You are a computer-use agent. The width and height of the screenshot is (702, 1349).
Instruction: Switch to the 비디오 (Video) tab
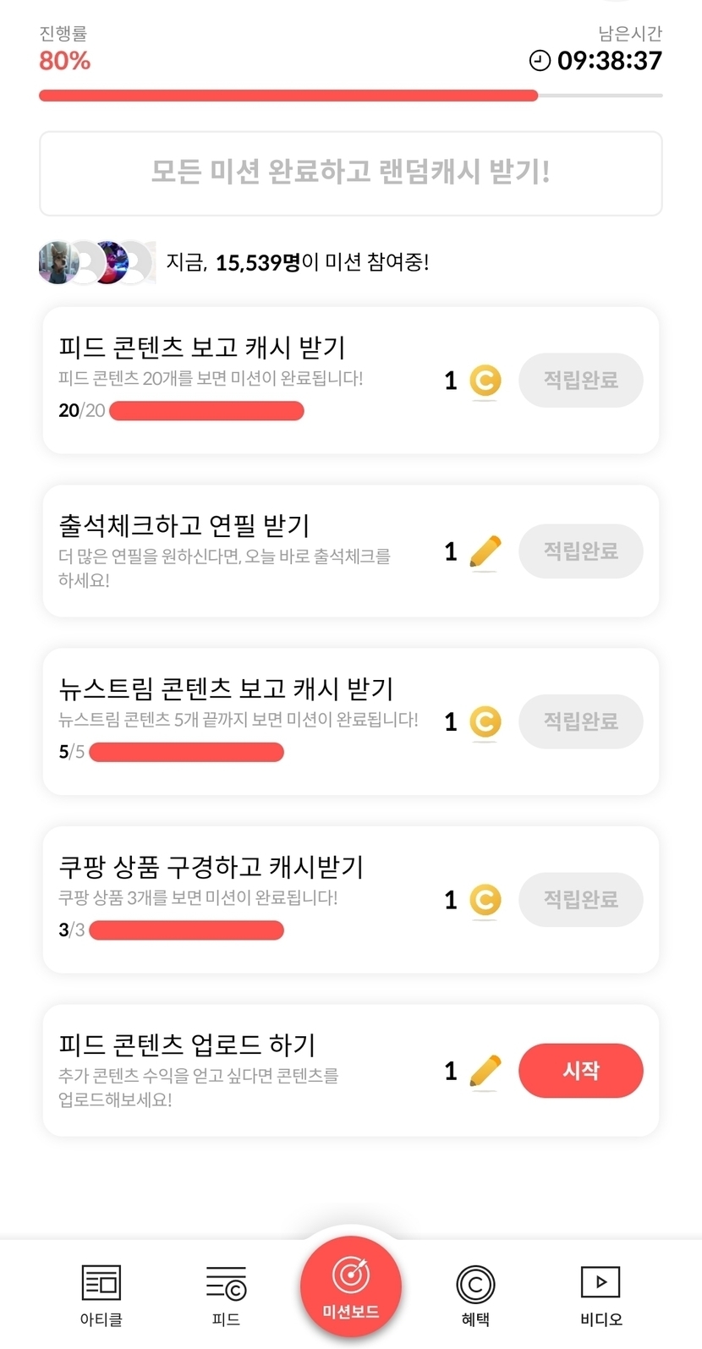click(x=601, y=1284)
